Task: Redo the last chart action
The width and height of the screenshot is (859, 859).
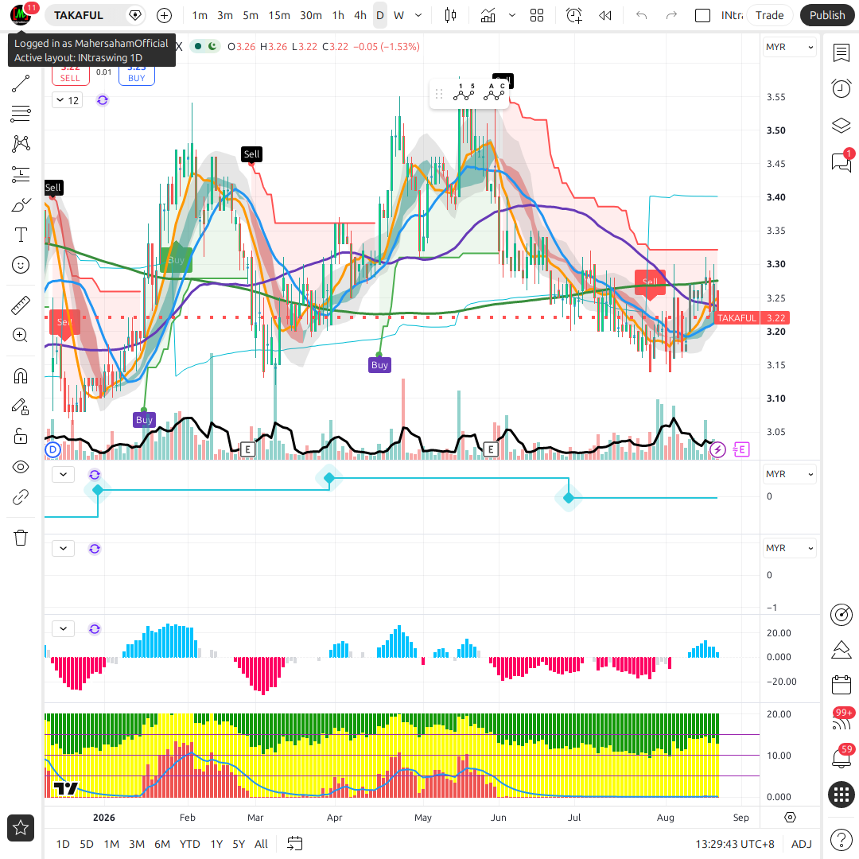Action: pyautogui.click(x=671, y=15)
